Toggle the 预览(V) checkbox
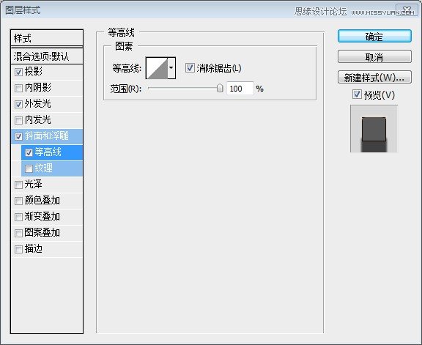Screen dimensions: 422x345 click(x=357, y=94)
